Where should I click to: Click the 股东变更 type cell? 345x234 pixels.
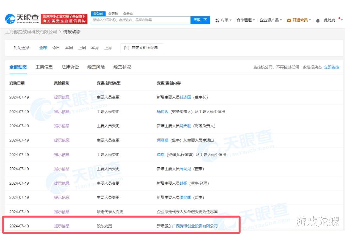click(104, 226)
